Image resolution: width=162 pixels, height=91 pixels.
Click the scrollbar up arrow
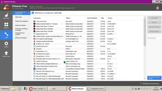145,17
